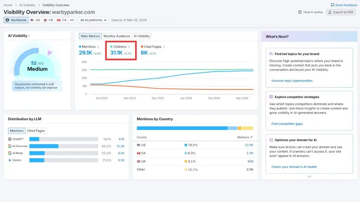Click the Google icon for AI Mode
The height and width of the screenshot is (202, 360).
(9, 153)
